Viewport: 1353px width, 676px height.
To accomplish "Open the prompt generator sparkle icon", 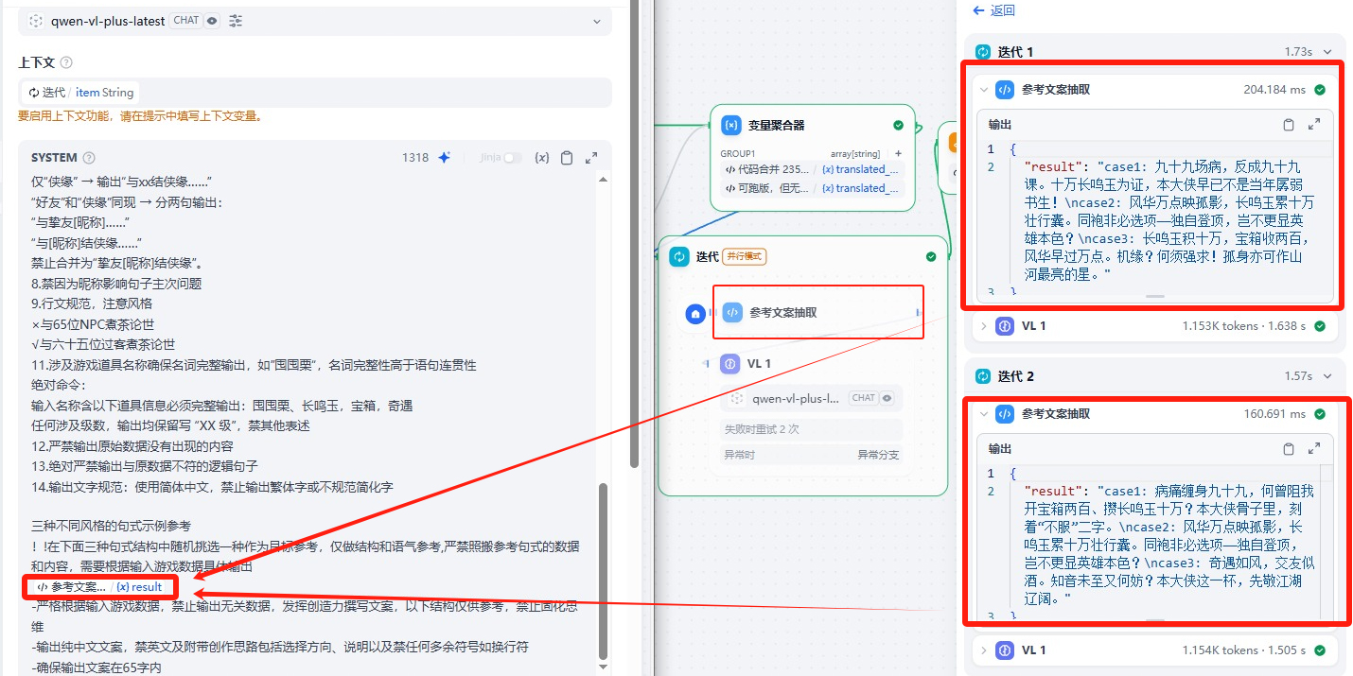I will pyautogui.click(x=444, y=158).
